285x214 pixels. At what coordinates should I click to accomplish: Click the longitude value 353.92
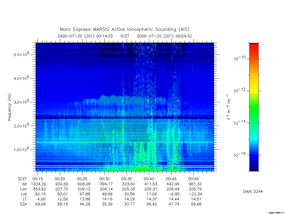pyautogui.click(x=40, y=189)
